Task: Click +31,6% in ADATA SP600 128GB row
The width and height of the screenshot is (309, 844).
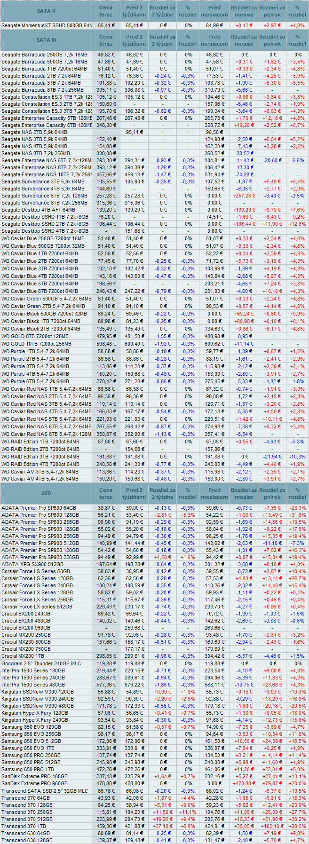Action: coord(297,515)
